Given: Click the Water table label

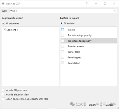Looking at the screenshot, I should [74, 52].
